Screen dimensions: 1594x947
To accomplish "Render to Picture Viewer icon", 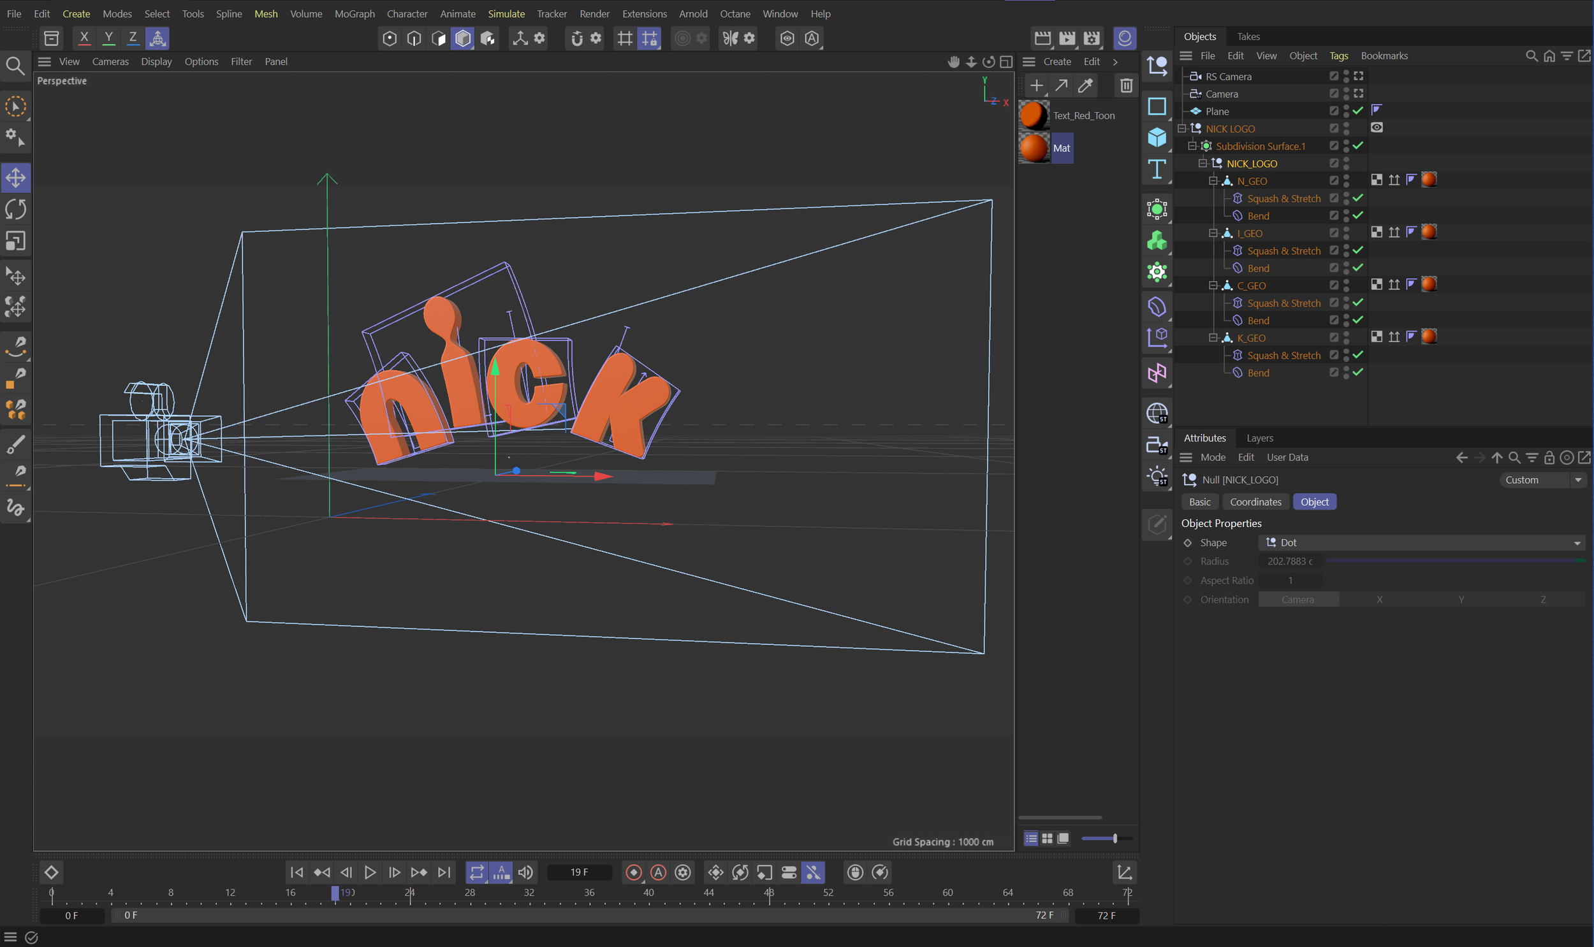I will 1067,38.
